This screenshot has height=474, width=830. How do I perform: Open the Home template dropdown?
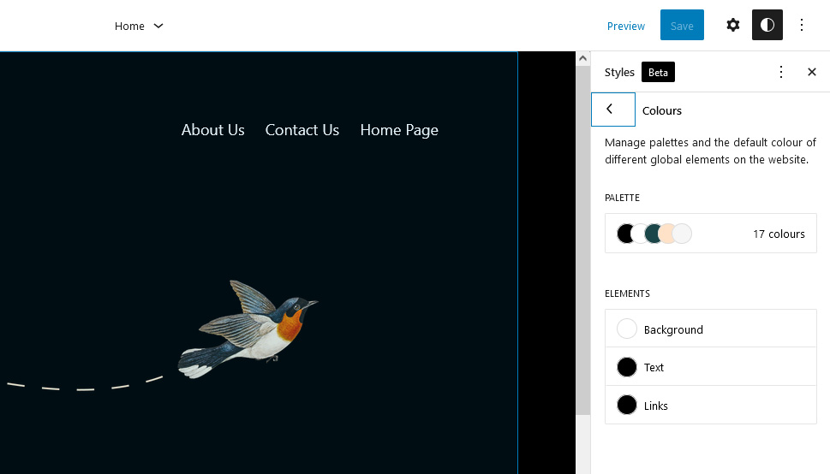click(x=139, y=26)
